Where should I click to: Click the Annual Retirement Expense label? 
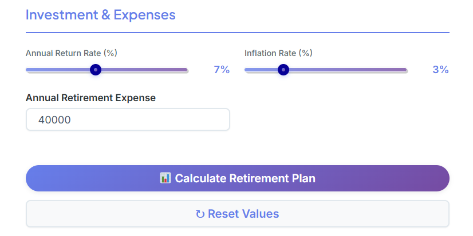(x=90, y=98)
